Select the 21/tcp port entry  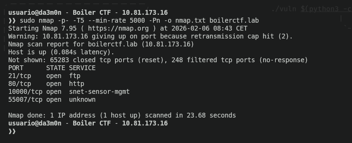click(x=20, y=76)
